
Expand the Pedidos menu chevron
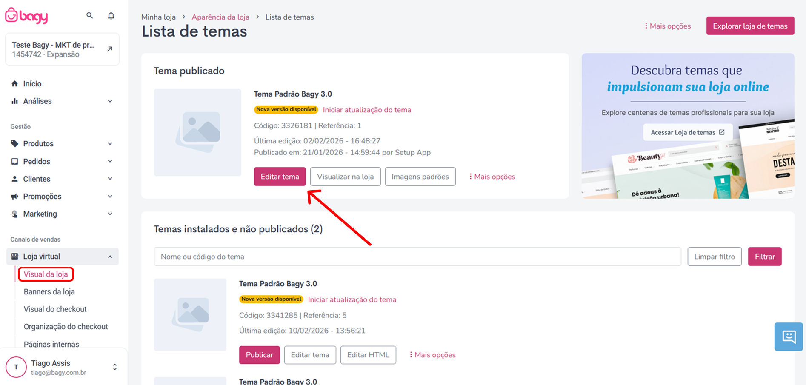coord(110,161)
